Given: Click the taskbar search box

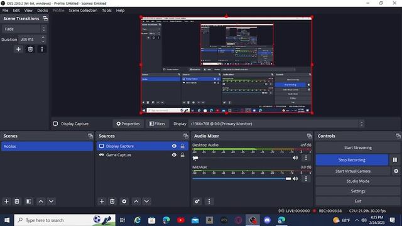Looking at the screenshot, I should coord(65,220).
